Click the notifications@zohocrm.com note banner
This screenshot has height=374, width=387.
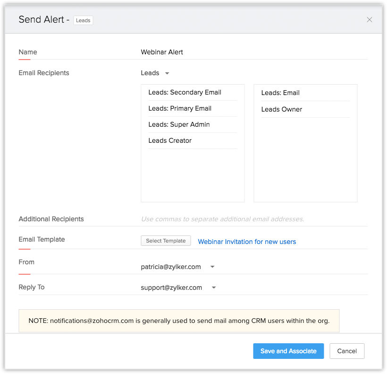point(179,321)
